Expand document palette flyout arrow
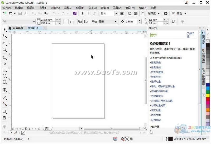 click(x=11, y=133)
